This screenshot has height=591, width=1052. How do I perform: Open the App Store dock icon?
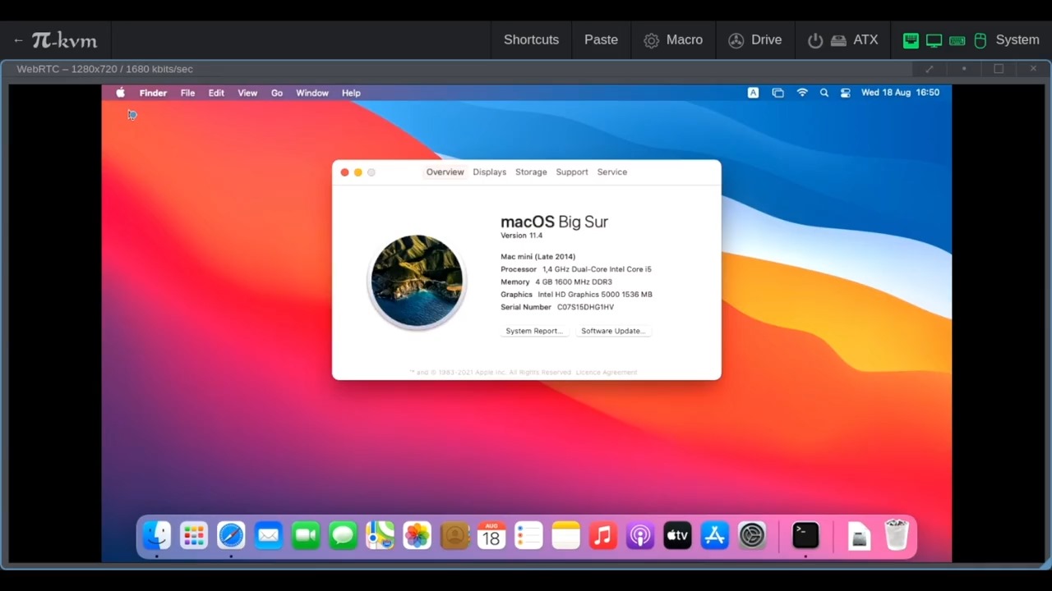pyautogui.click(x=715, y=536)
